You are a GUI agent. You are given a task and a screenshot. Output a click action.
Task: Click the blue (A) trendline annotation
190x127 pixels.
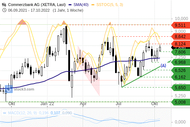coord(163,66)
